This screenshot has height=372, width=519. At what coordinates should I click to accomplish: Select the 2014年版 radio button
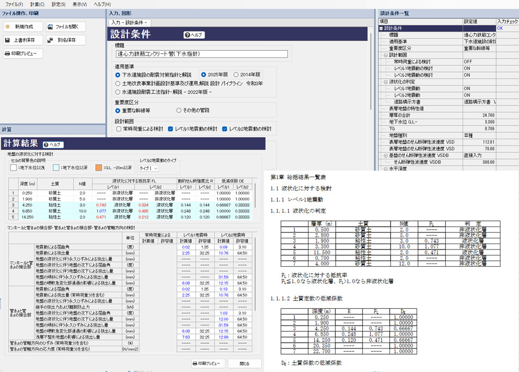click(236, 75)
